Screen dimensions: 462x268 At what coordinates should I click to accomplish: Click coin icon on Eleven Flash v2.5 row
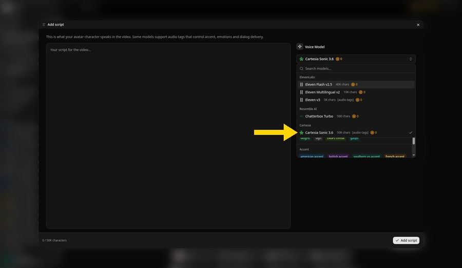(353, 84)
